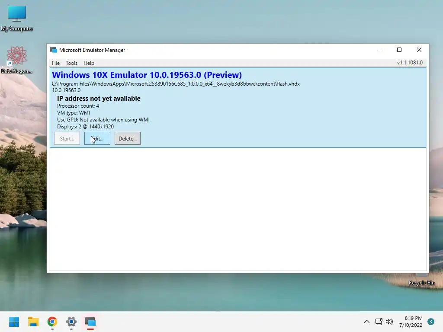Click the Emulator Manager taskbar icon
This screenshot has width=443, height=332.
(x=90, y=322)
